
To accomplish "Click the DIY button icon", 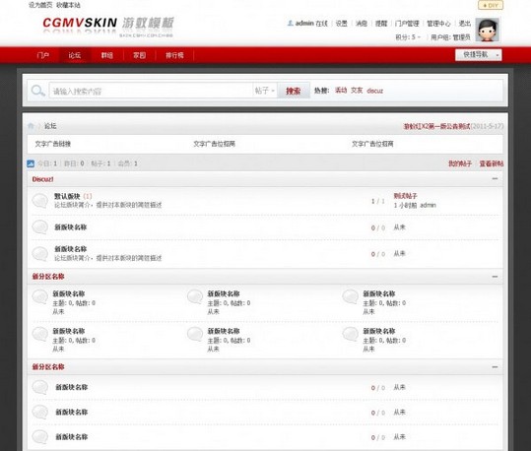I will pyautogui.click(x=491, y=6).
